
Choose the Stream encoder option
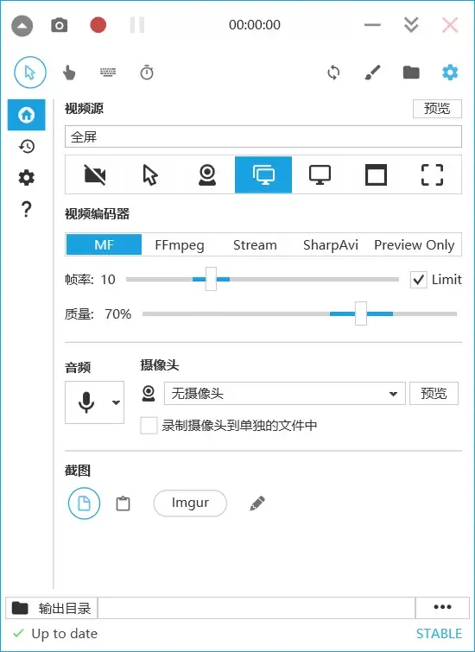pyautogui.click(x=255, y=244)
